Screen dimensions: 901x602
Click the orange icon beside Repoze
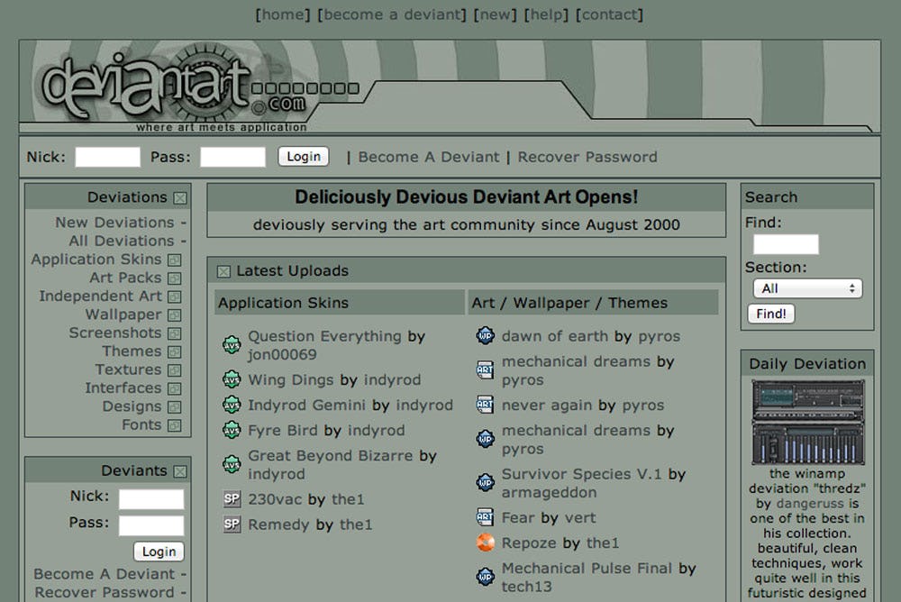coord(487,543)
